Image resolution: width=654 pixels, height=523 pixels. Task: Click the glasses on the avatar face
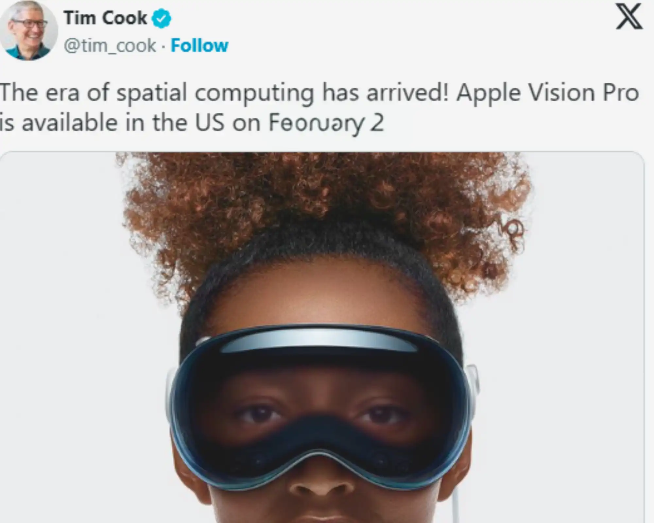click(x=29, y=24)
